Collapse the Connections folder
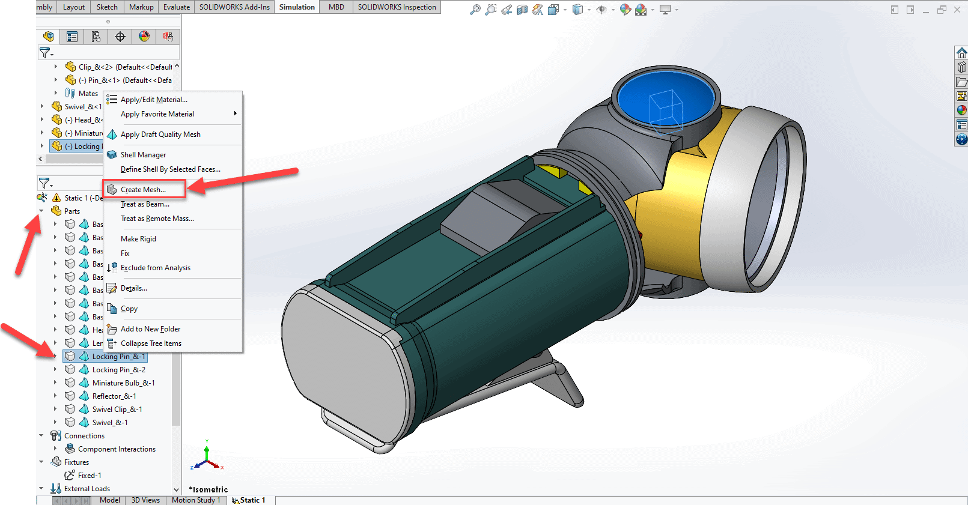This screenshot has height=505, width=968. (x=41, y=435)
